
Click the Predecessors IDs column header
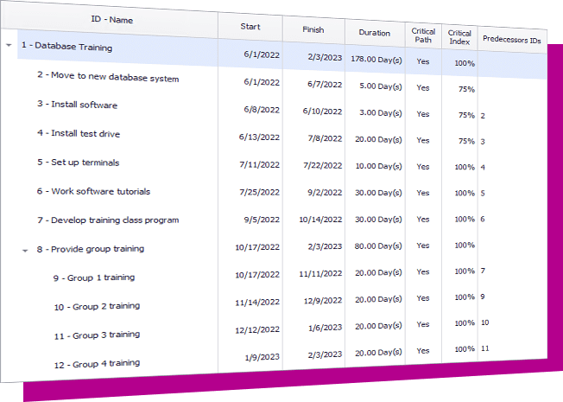point(512,40)
